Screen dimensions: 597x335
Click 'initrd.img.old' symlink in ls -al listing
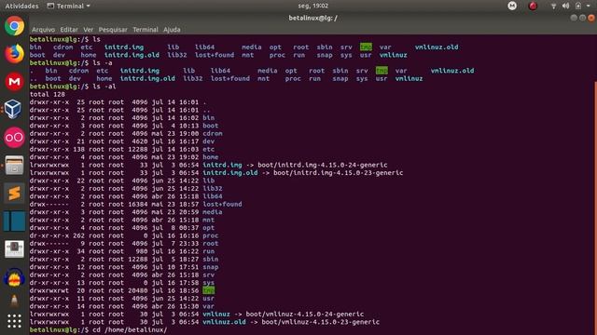[230, 173]
